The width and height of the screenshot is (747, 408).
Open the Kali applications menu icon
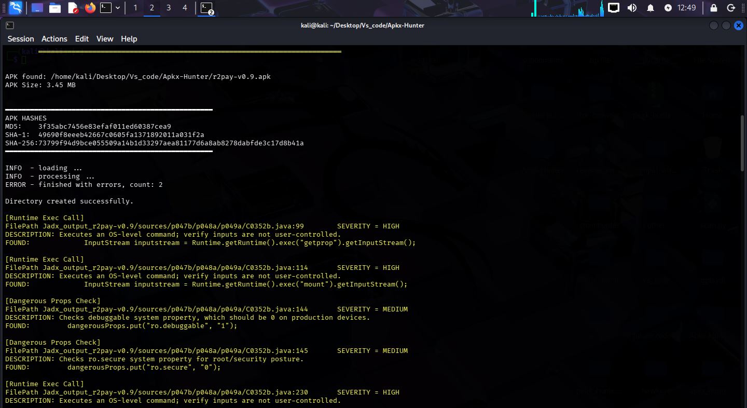click(x=16, y=8)
